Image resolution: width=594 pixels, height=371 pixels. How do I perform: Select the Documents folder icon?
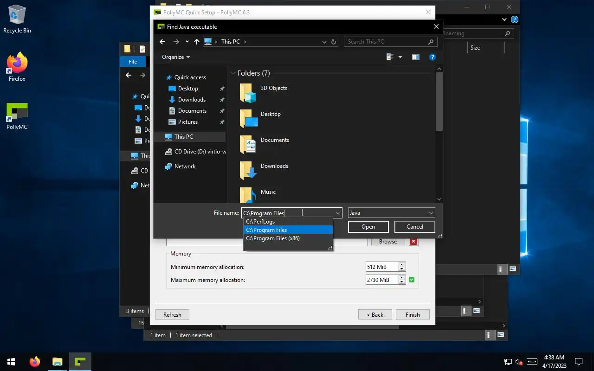249,145
